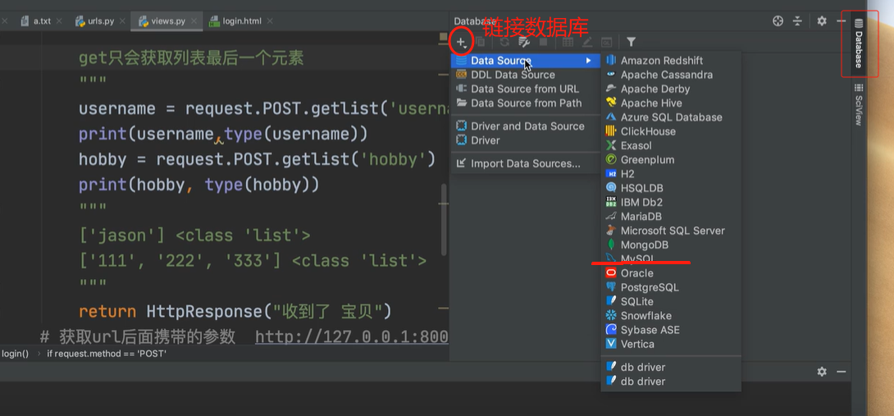The image size is (894, 416).
Task: Click the filter funnel icon
Action: (x=632, y=42)
